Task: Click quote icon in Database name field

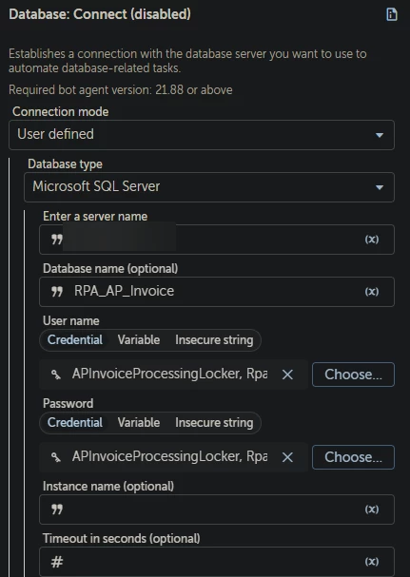Action: tap(57, 292)
